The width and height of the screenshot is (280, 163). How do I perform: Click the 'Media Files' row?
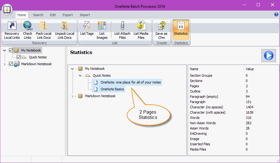[233, 149]
